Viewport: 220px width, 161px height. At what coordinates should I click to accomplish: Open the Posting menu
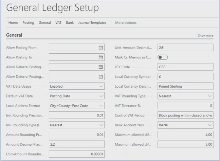tap(28, 23)
